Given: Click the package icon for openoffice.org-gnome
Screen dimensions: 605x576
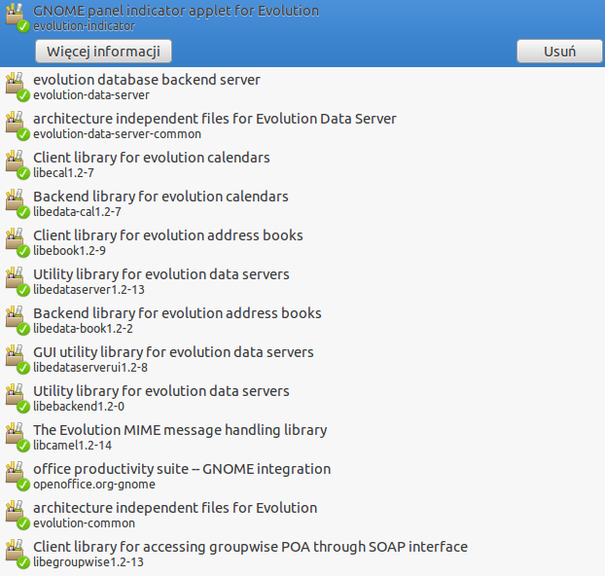Looking at the screenshot, I should [x=18, y=476].
